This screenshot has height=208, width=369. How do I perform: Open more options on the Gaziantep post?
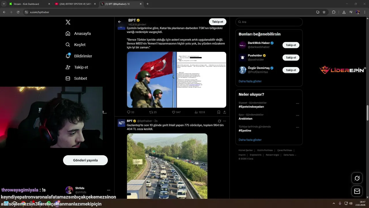[225, 121]
